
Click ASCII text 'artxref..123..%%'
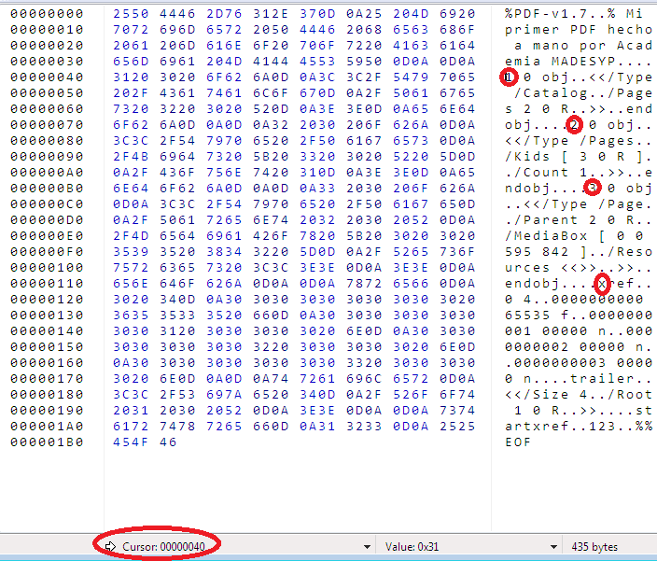pos(579,427)
